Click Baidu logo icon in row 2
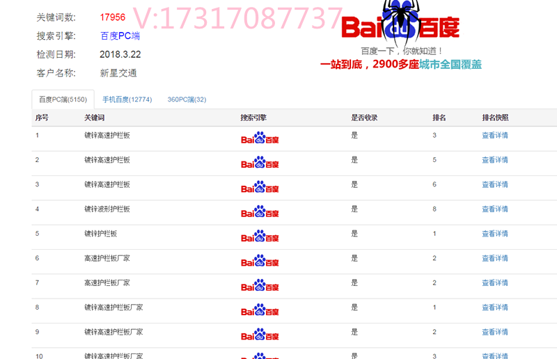The width and height of the screenshot is (557, 359). [x=260, y=162]
